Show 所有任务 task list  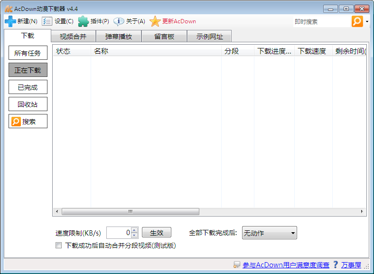point(28,53)
